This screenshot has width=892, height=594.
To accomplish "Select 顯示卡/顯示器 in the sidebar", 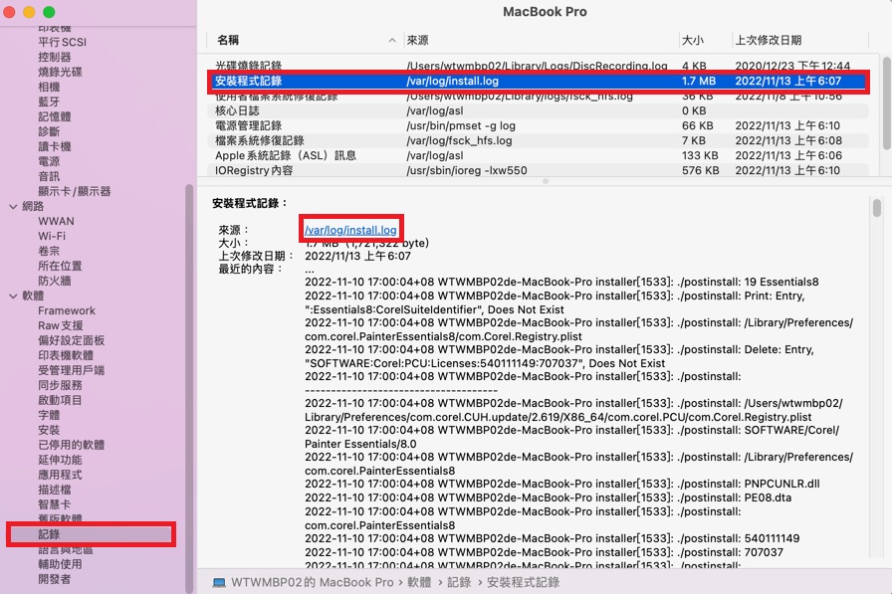I will [x=75, y=191].
